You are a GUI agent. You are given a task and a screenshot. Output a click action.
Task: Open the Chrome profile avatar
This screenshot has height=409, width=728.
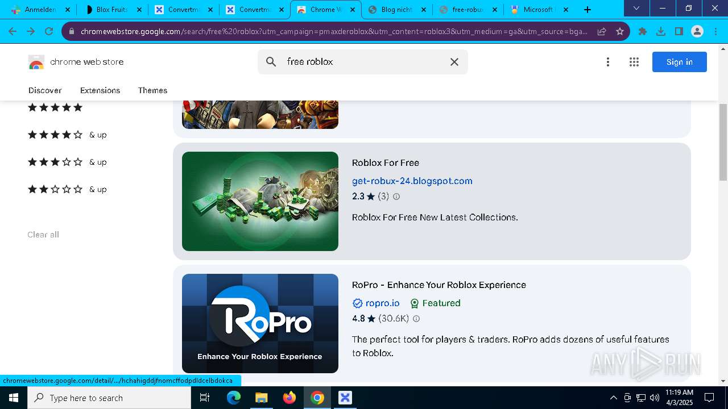coord(697,31)
